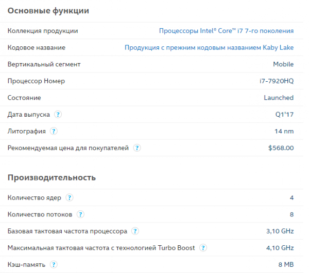Image resolution: width=309 pixels, height=273 pixels.
Task: Click the Количество потоков info icon
Action: [81, 214]
